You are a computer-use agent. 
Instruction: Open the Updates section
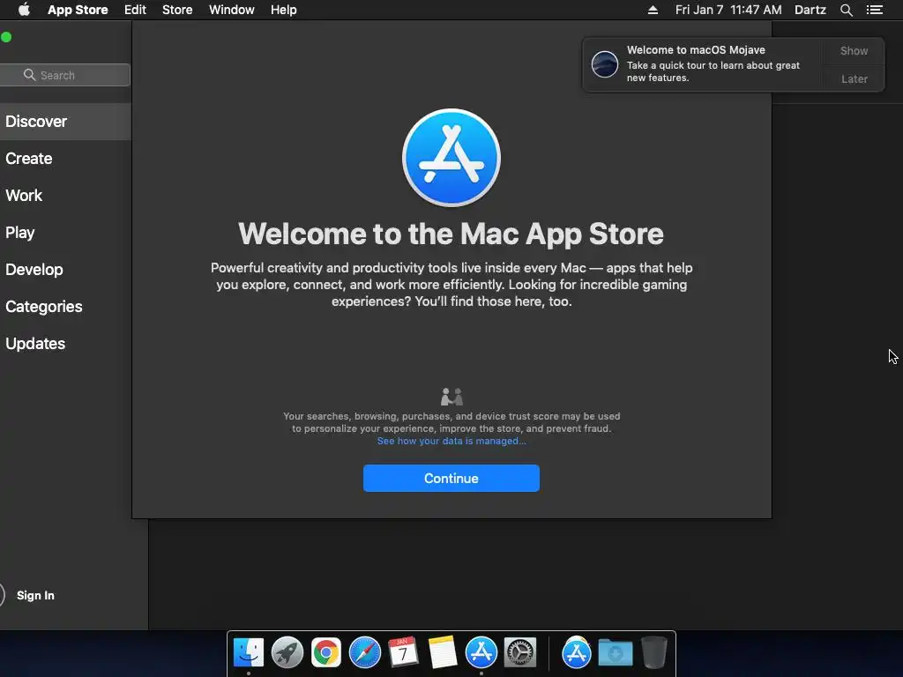coord(65,343)
